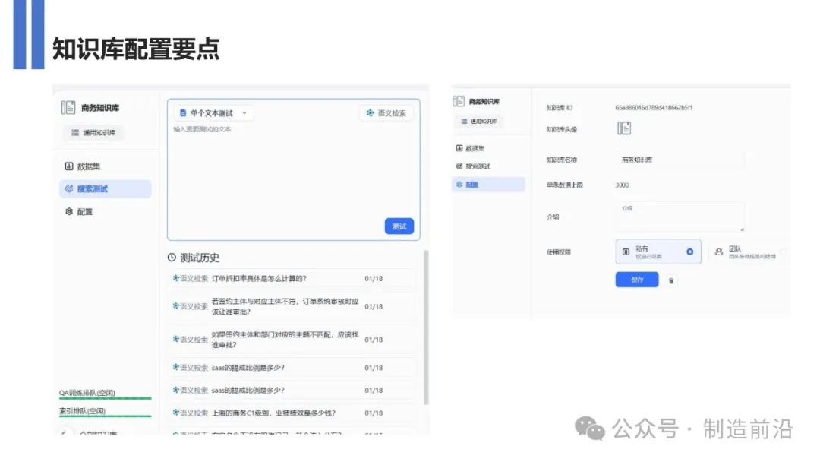
Task: Click the 语义检索 icon on first history row
Action: pos(176,278)
